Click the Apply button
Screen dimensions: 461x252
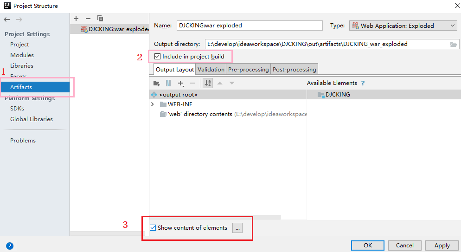pyautogui.click(x=442, y=245)
